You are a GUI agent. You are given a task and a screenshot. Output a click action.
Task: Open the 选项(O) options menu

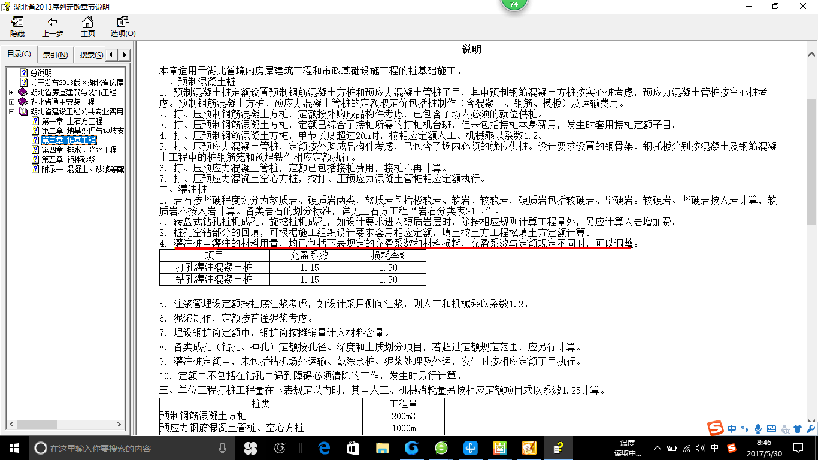point(123,27)
